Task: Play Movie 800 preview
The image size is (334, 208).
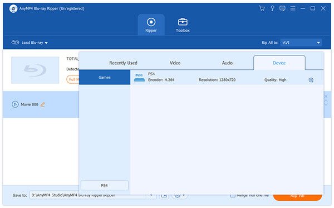Action: (15, 104)
